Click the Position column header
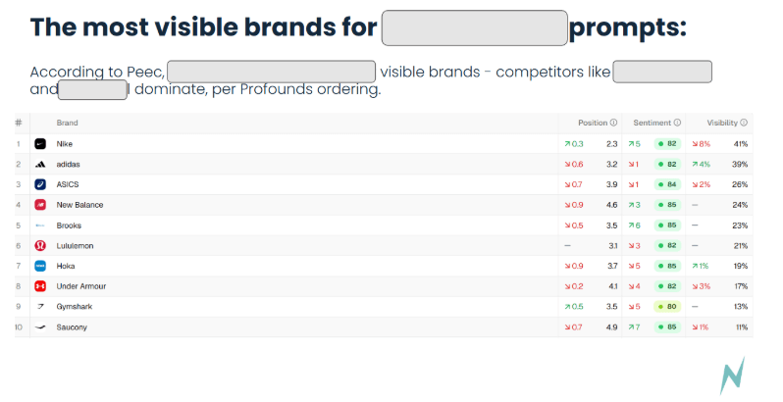Image resolution: width=783 pixels, height=402 pixels. 593,123
